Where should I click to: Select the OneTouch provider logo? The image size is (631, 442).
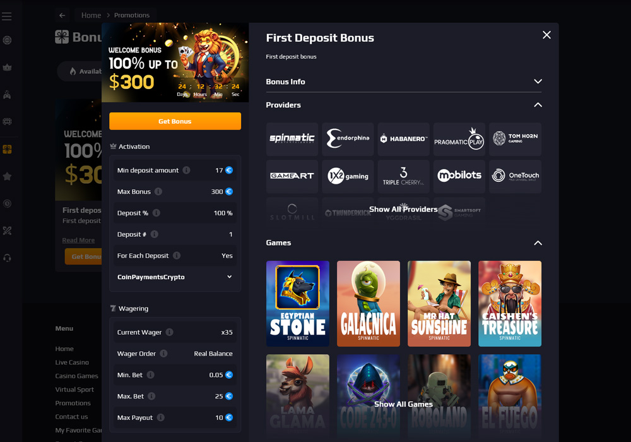tap(515, 176)
